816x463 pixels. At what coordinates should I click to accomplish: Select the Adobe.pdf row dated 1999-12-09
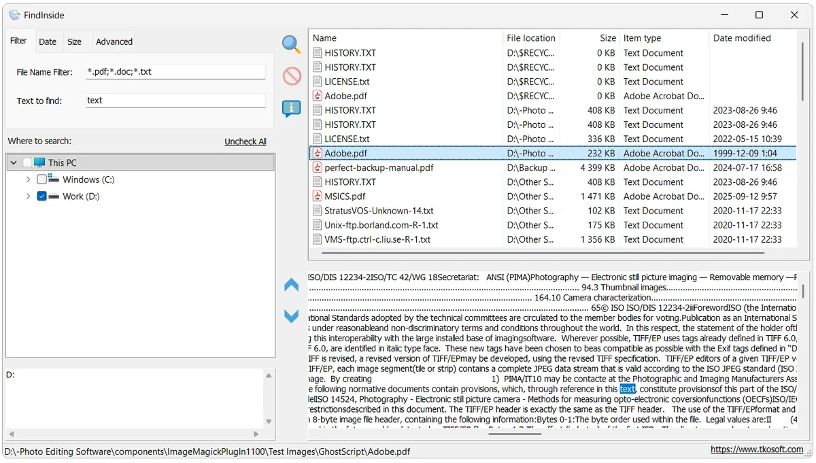[554, 153]
